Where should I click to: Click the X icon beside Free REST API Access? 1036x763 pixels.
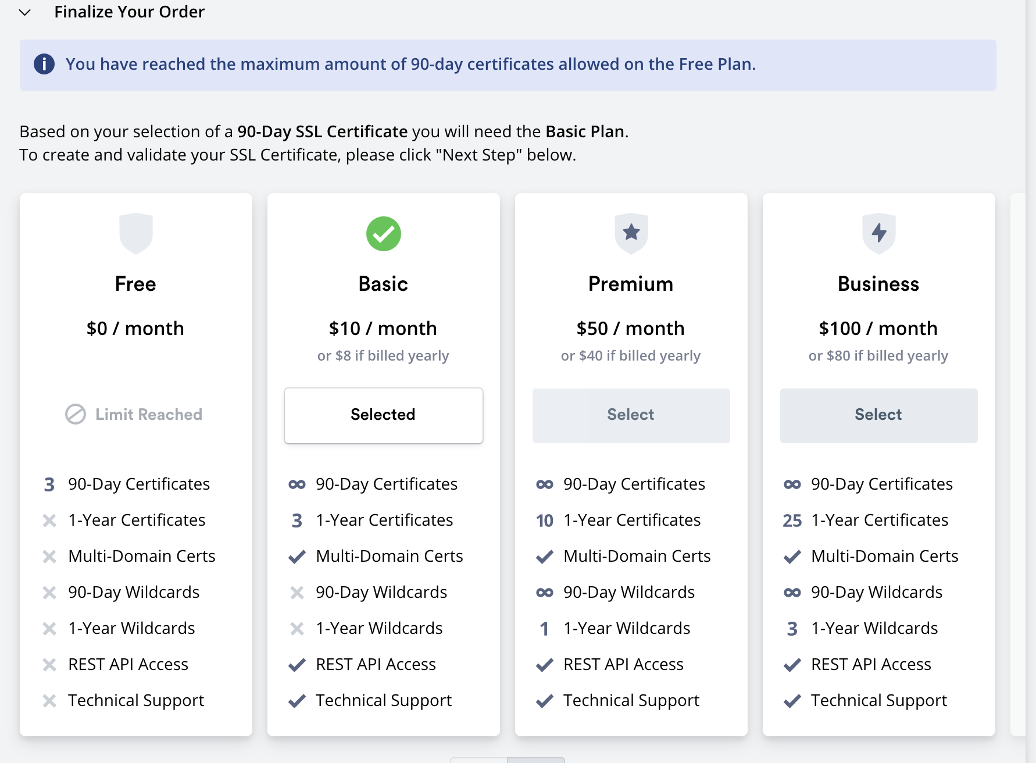click(49, 665)
